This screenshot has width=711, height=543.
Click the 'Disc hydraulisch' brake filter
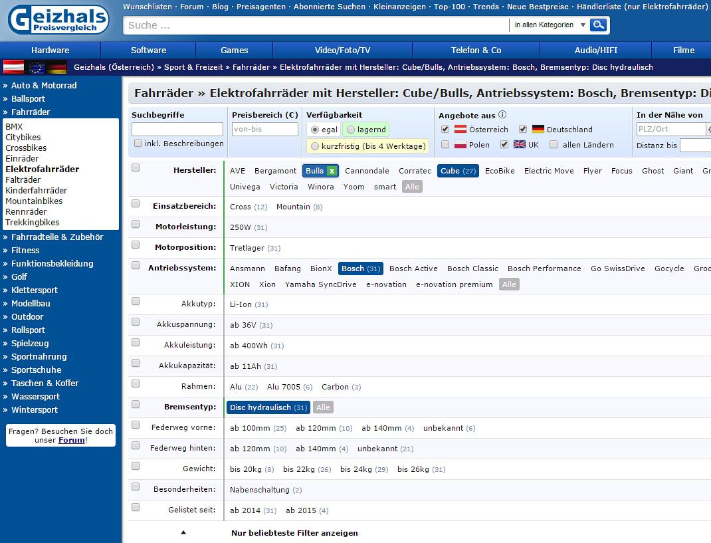(x=268, y=407)
